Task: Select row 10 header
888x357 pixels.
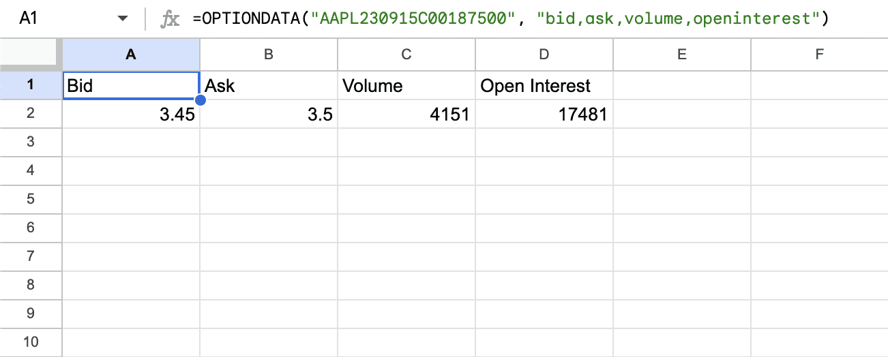Action: (31, 343)
